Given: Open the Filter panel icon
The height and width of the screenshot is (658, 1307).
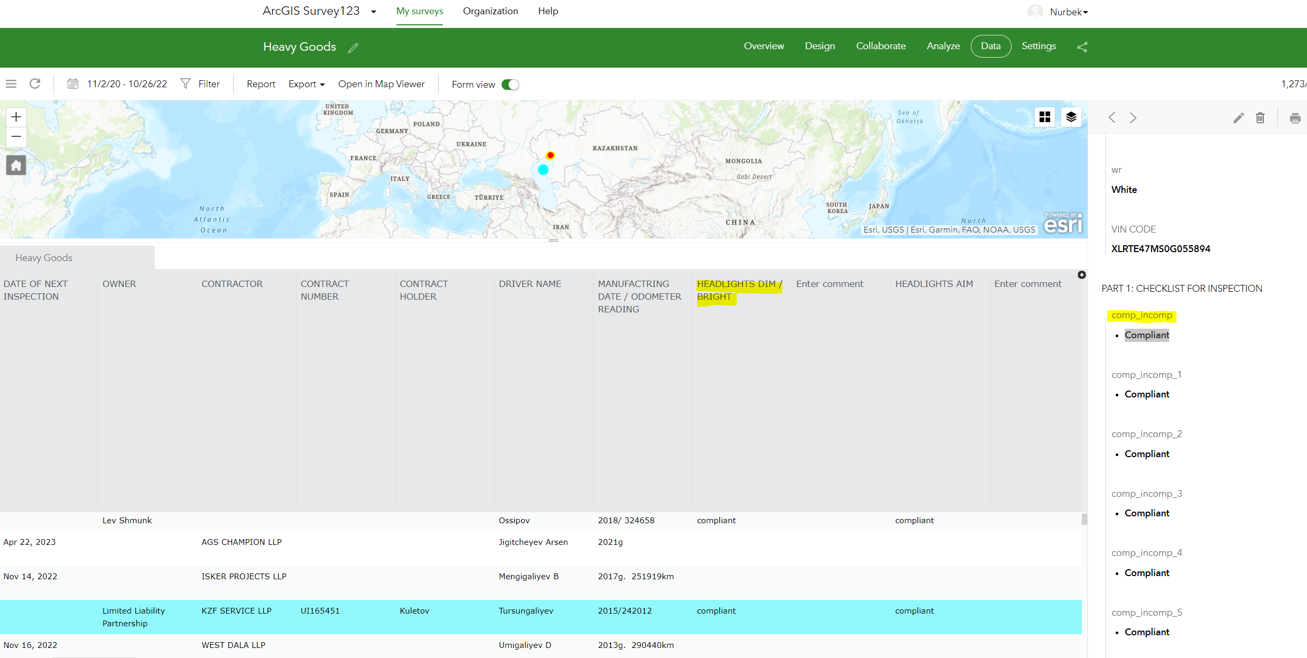Looking at the screenshot, I should pyautogui.click(x=185, y=84).
